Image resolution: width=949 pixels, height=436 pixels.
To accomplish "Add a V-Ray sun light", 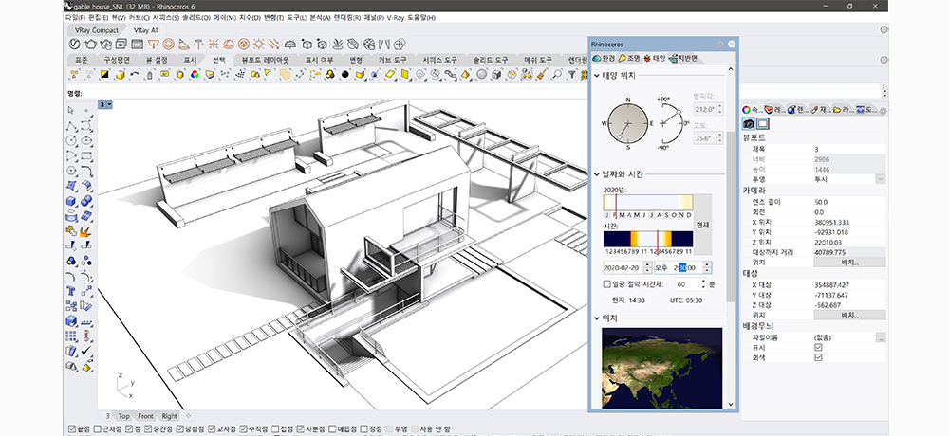I will pos(259,45).
